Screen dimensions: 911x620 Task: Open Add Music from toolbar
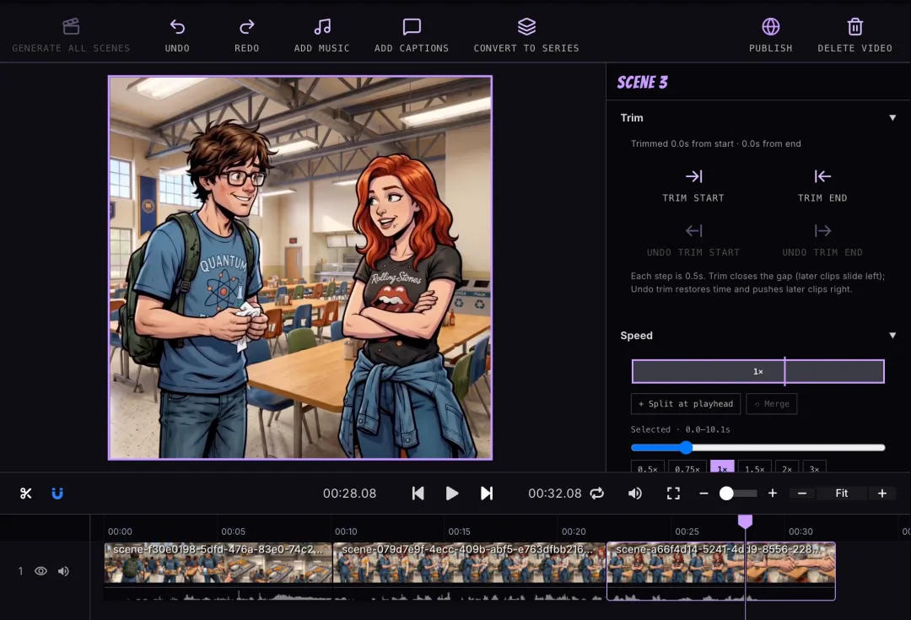[x=322, y=27]
